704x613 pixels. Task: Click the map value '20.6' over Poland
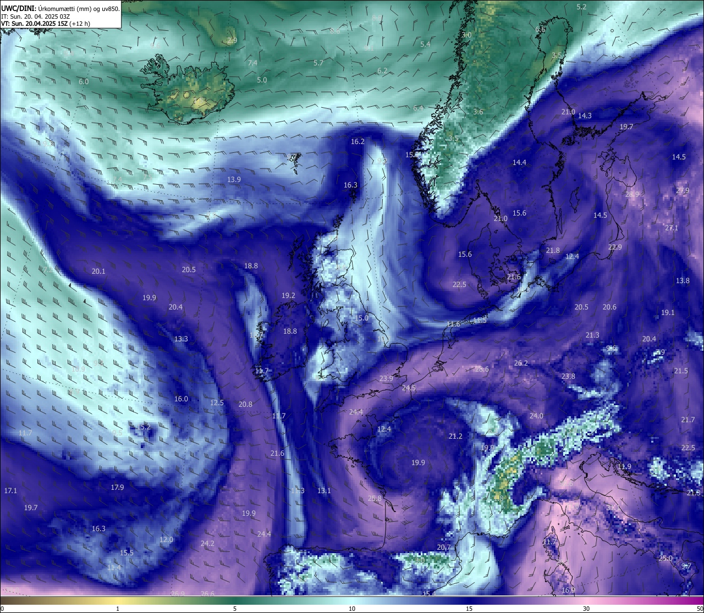point(609,307)
